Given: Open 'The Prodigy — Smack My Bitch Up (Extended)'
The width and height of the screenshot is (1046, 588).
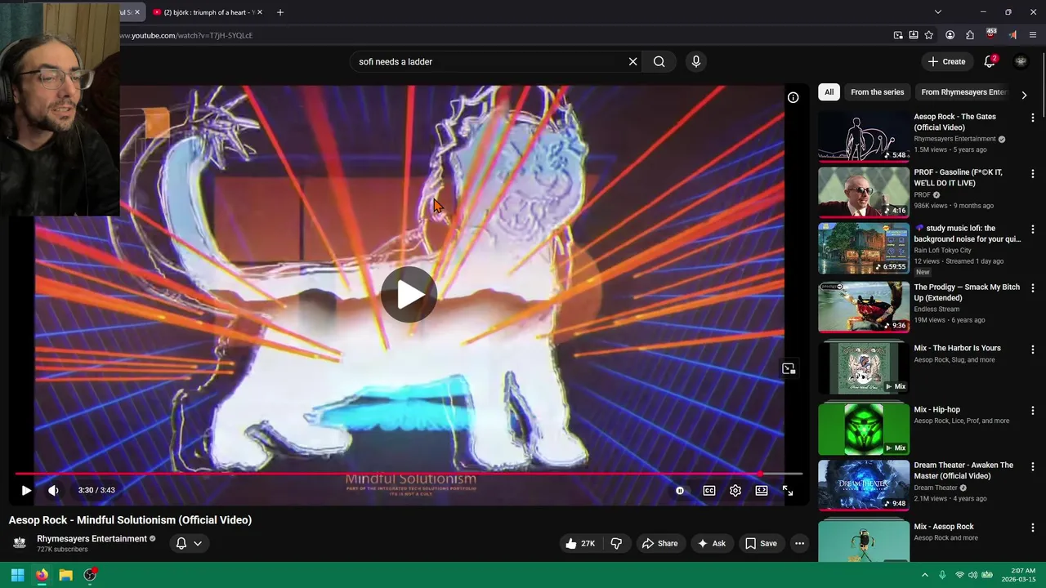Looking at the screenshot, I should [967, 292].
